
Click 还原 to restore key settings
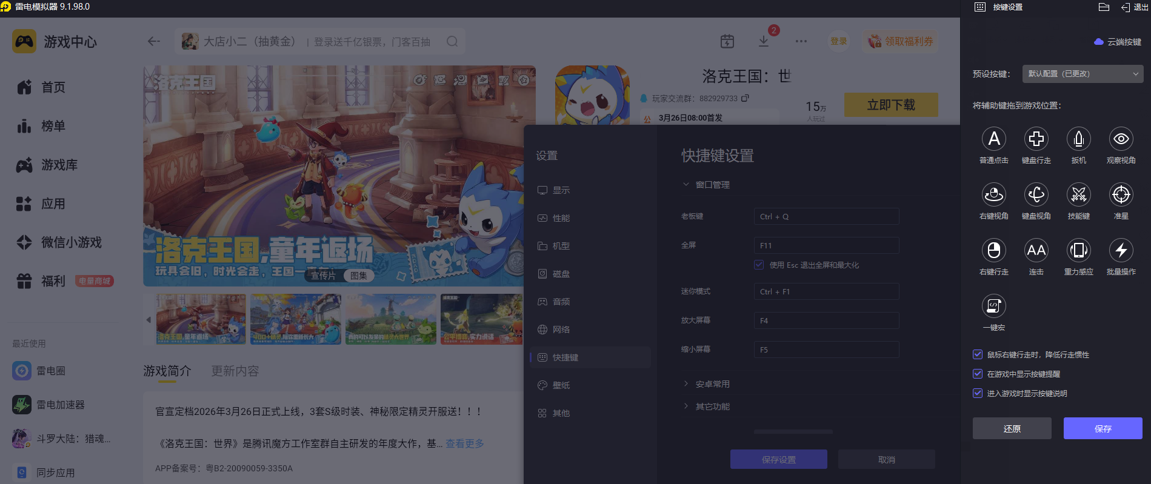(1012, 428)
